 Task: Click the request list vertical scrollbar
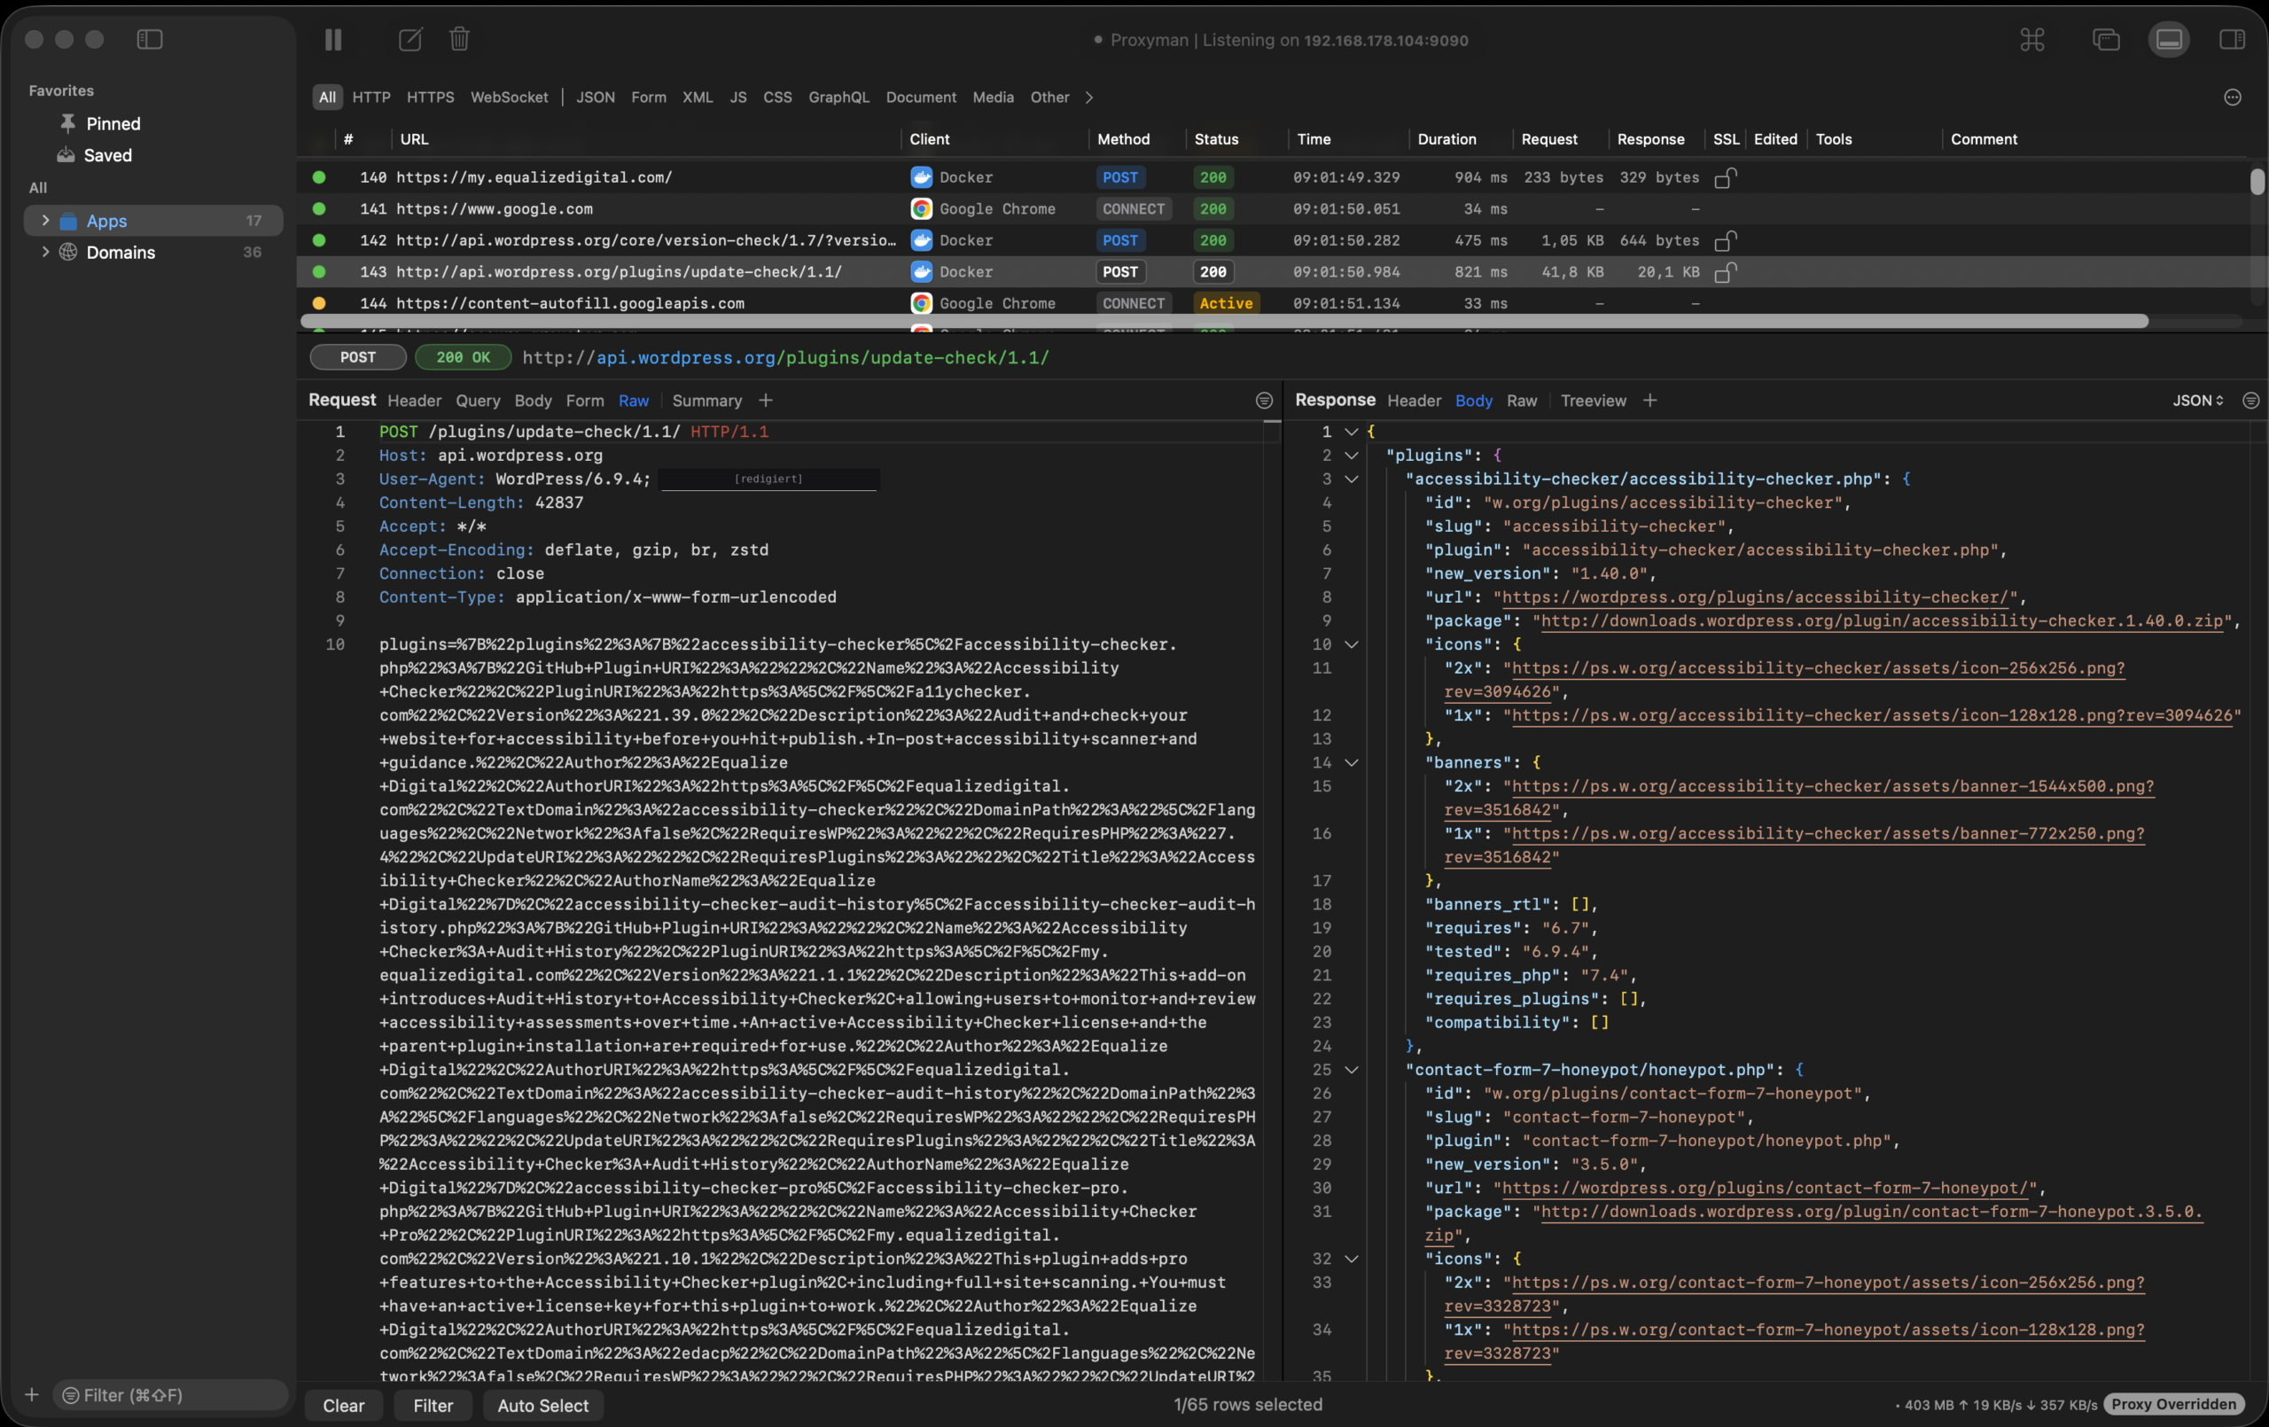tap(2257, 181)
